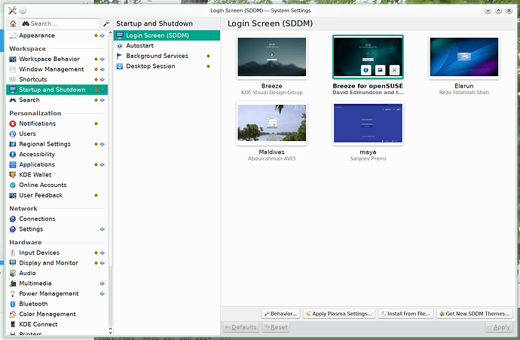Viewport: 520px width, 340px height.
Task: Click the info button on the Breeze for openSUSE thumbnail
Action: tap(366, 70)
